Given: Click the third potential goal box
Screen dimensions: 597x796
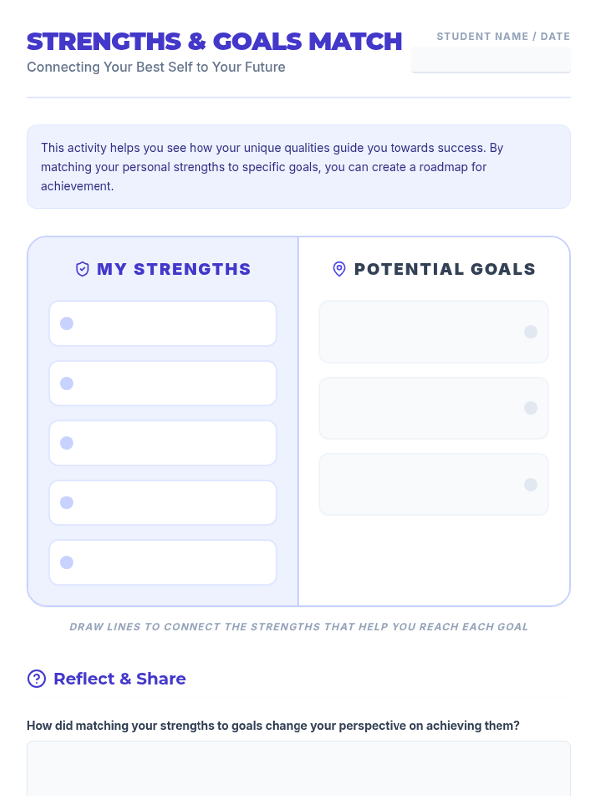Looking at the screenshot, I should 423,485.
